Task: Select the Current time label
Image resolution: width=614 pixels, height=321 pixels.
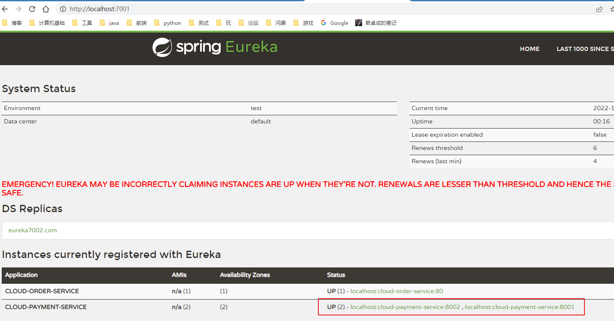Action: click(429, 108)
